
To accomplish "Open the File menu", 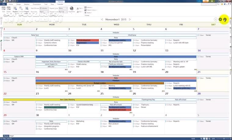I will [x=3, y=4].
